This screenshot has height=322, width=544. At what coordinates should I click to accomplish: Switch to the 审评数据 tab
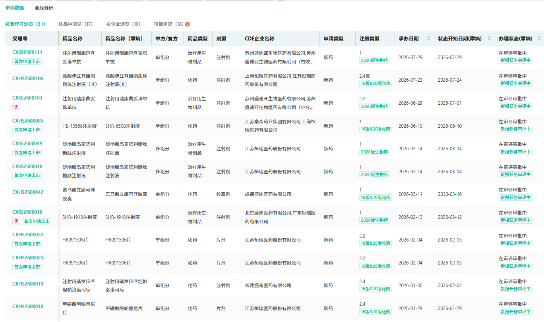[14, 8]
